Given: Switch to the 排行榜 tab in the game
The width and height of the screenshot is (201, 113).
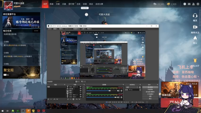Looking at the screenshot, I should (x=71, y=4).
